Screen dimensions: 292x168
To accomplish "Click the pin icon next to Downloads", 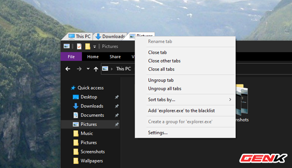I will click(117, 106).
